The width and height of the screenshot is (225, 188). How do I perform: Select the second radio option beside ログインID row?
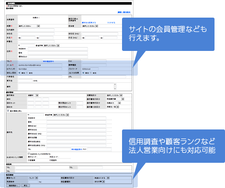pos(27,73)
